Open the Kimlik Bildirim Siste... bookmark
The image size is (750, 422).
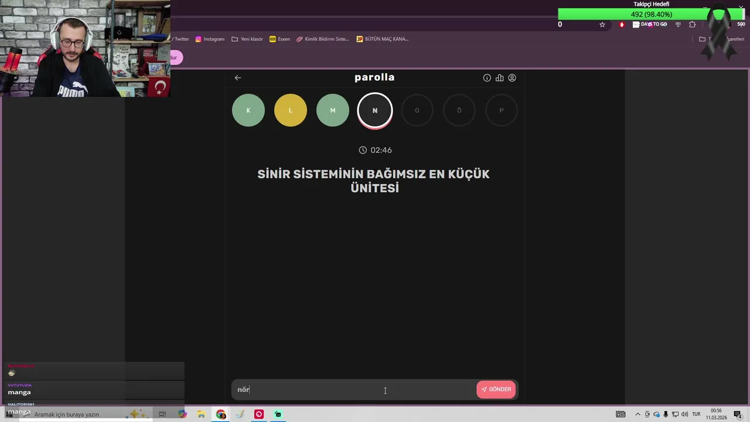tap(323, 39)
